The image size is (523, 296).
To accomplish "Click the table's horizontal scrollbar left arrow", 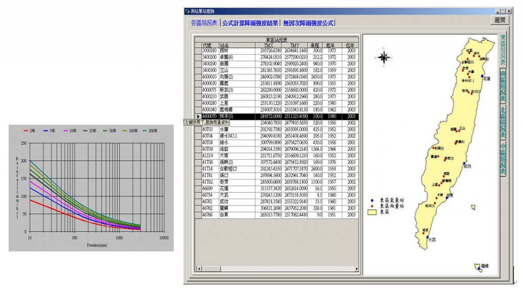I will [199, 268].
